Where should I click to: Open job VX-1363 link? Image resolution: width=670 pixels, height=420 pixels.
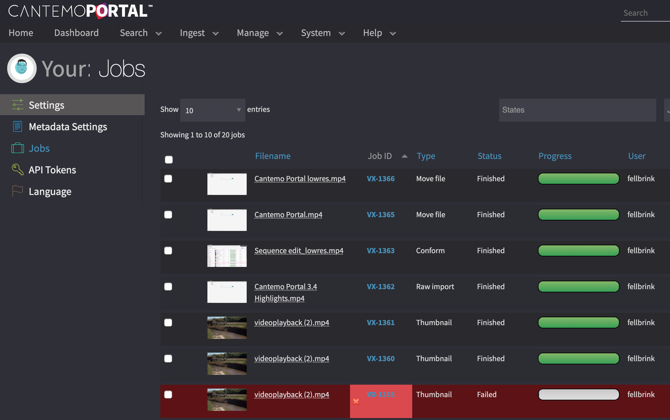point(381,251)
